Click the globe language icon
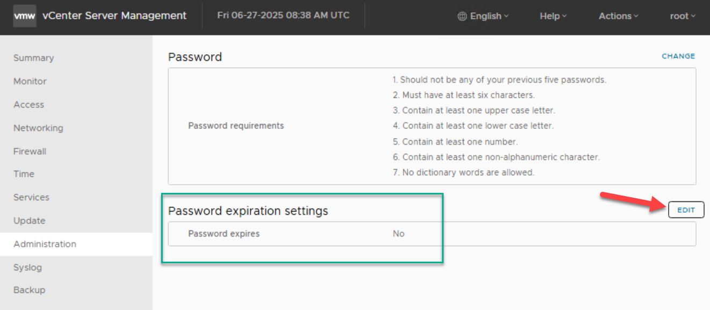 [462, 16]
